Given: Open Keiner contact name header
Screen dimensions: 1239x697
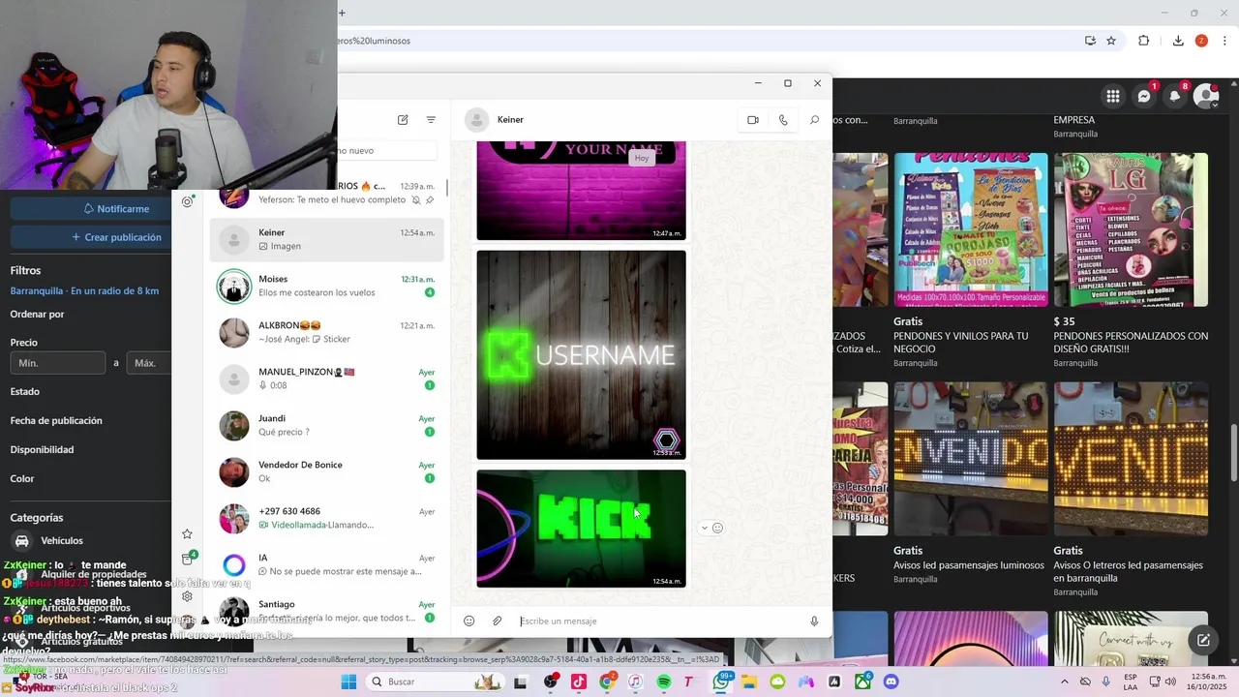Looking at the screenshot, I should point(510,120).
